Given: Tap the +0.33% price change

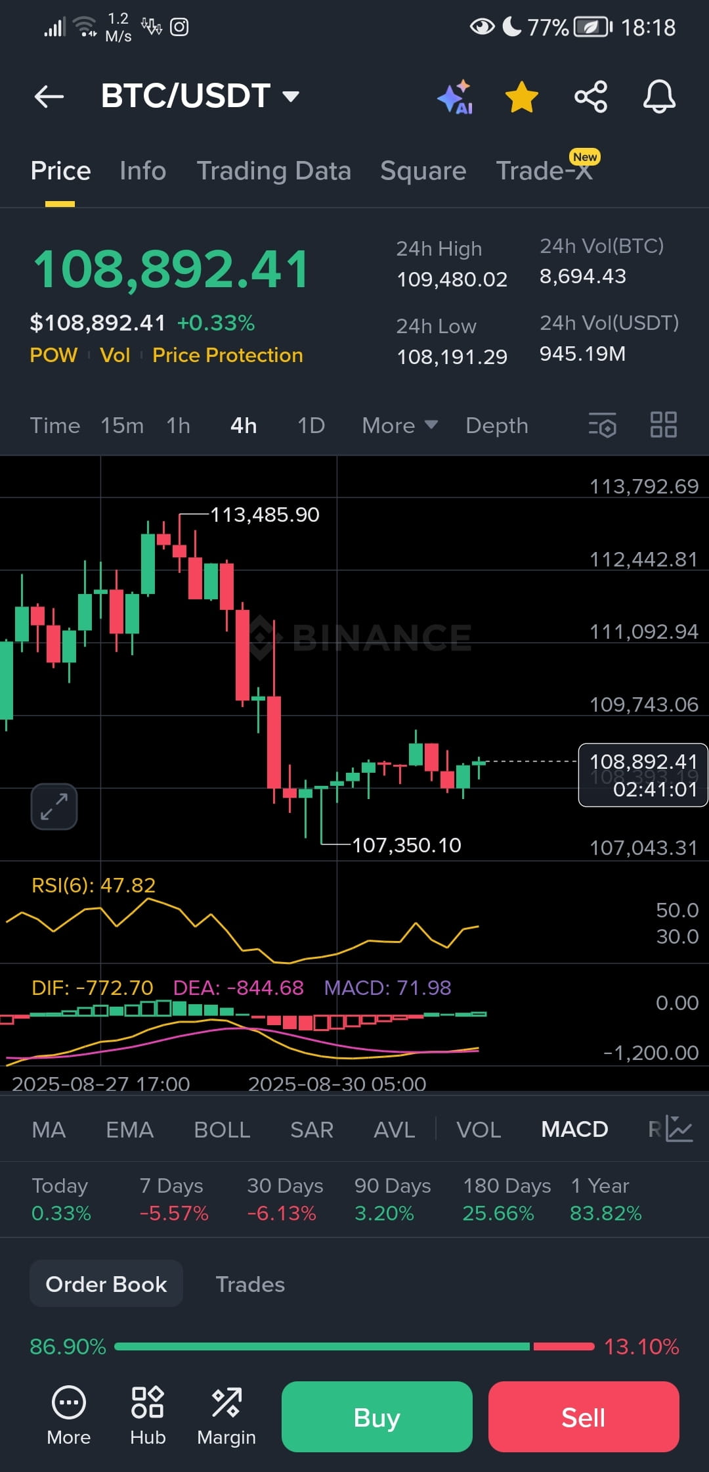Looking at the screenshot, I should point(216,323).
